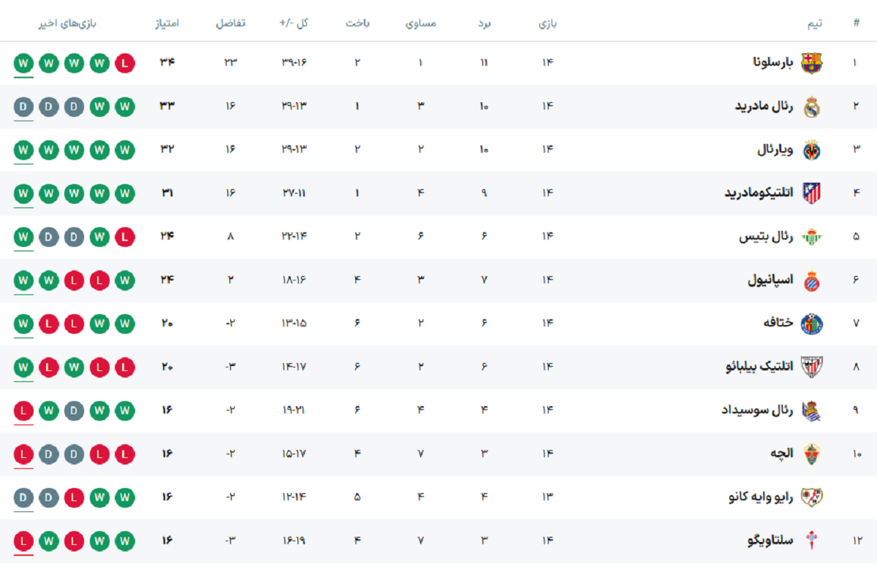Click Celta Vigo's underlined L result badge

(x=23, y=541)
